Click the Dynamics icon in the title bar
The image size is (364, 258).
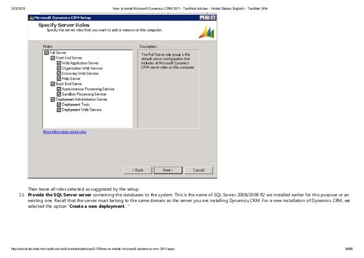(31, 18)
